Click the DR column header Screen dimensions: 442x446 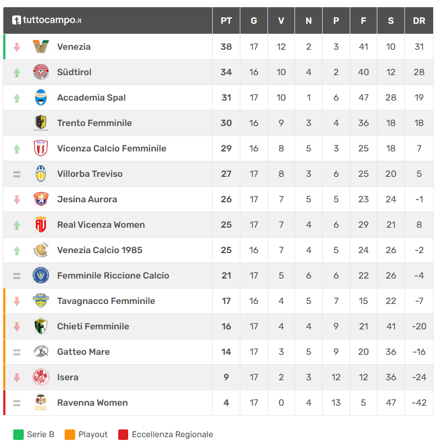[x=419, y=21]
